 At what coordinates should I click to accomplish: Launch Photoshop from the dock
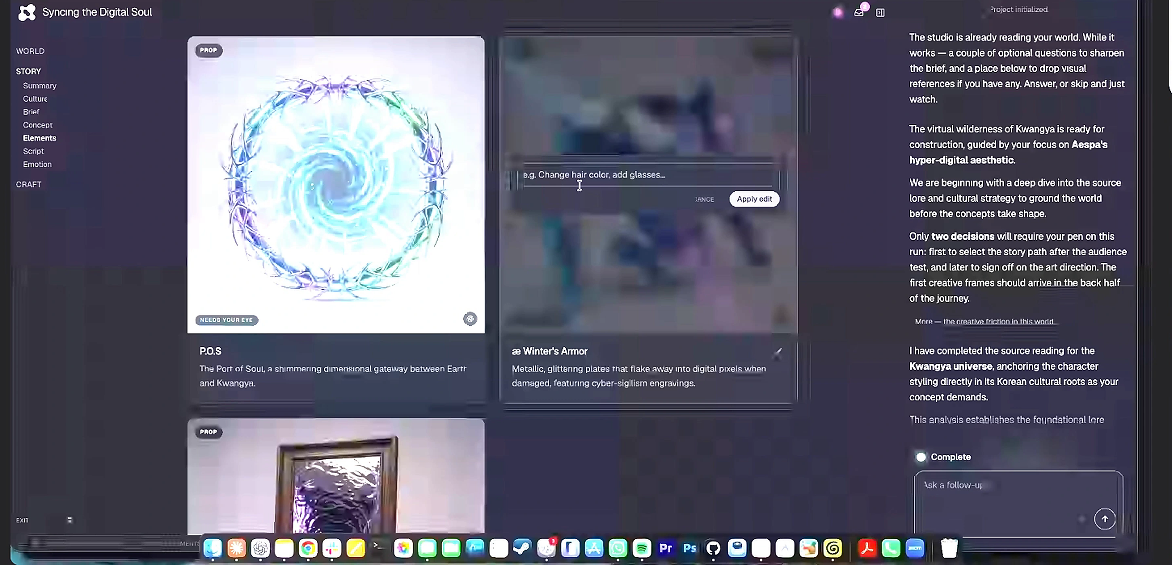(x=689, y=548)
